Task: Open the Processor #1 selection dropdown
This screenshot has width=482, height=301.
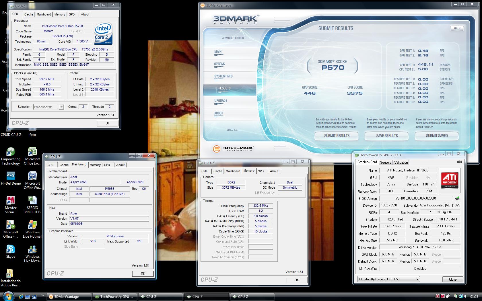Action: [x=48, y=107]
